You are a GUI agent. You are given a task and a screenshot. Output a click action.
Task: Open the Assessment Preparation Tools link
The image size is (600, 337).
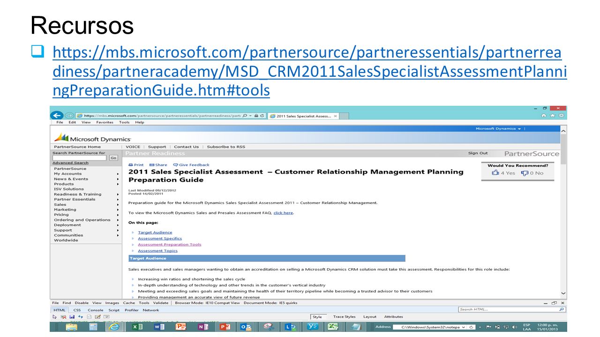(170, 245)
